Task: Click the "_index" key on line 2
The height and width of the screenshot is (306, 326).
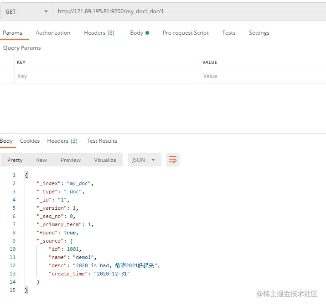Action: pyautogui.click(x=49, y=184)
